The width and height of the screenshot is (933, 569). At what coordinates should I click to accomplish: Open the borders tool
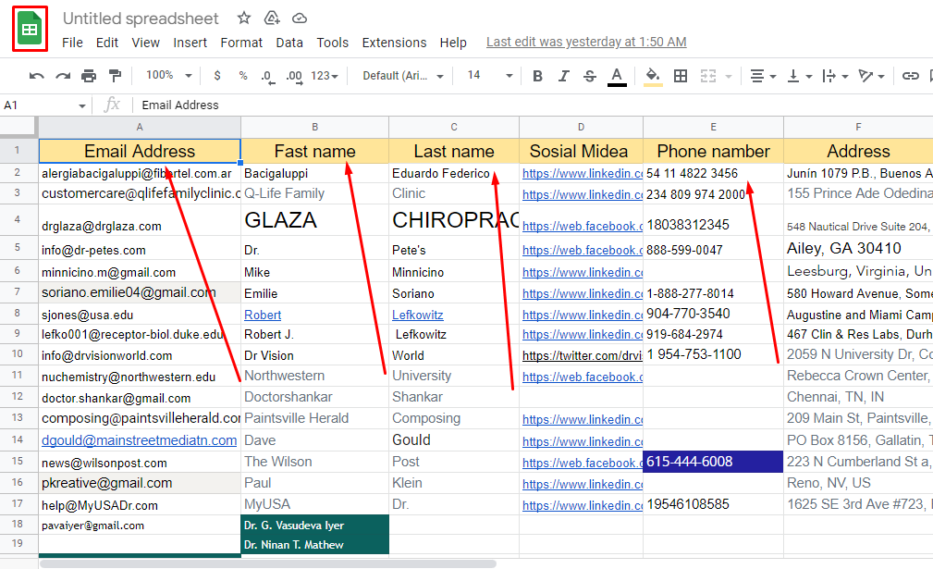pos(681,76)
